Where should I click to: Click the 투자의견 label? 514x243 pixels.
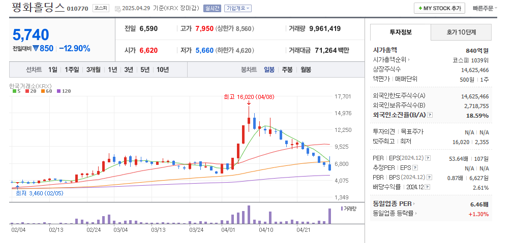pos(384,132)
